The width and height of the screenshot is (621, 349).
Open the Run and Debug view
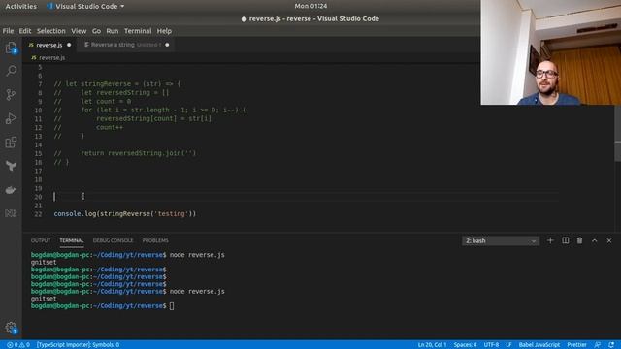click(x=11, y=118)
